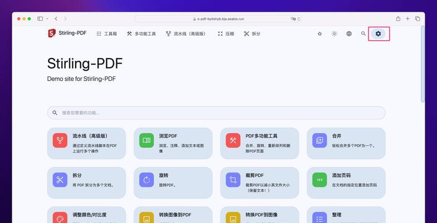Go back with Safari back arrow

pyautogui.click(x=56, y=19)
